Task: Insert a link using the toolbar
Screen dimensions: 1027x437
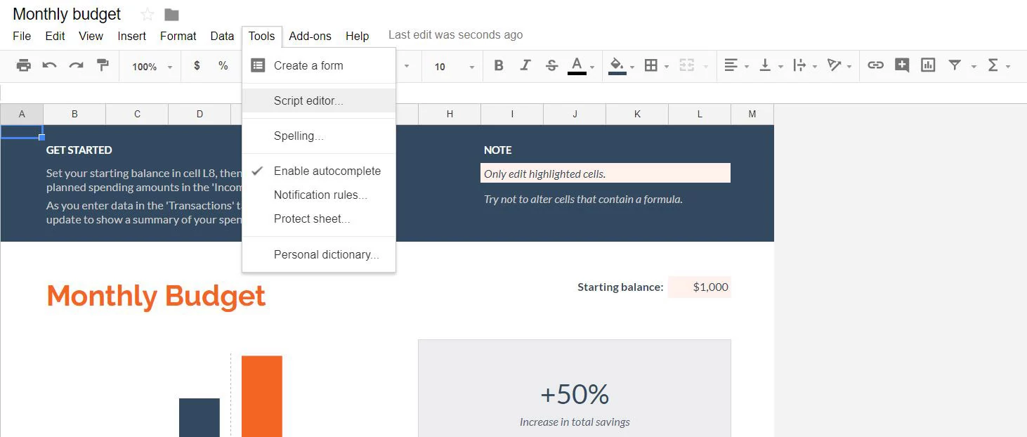Action: (875, 65)
